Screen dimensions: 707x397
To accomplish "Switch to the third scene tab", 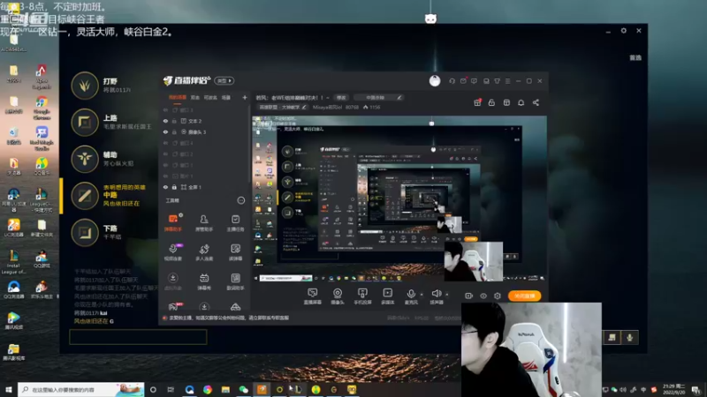I will click(x=210, y=98).
